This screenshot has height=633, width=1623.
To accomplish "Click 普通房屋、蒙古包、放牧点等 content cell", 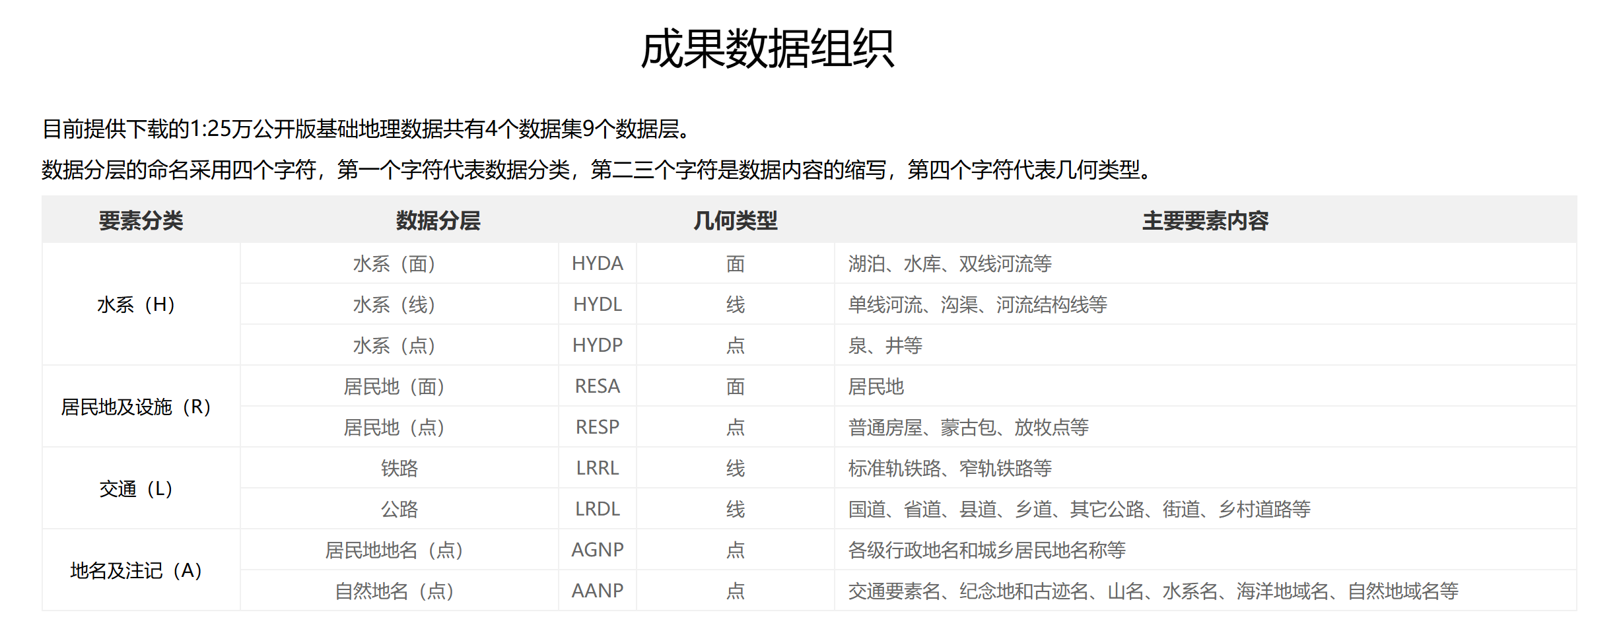I will (1206, 427).
